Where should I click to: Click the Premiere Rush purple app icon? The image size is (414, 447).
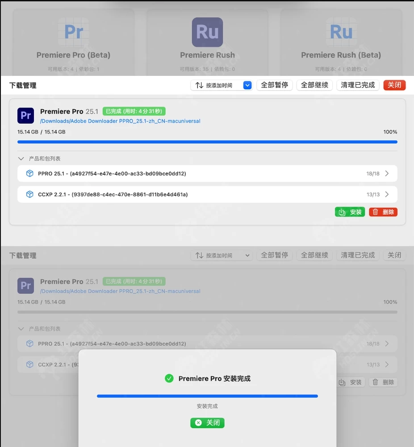pos(207,32)
